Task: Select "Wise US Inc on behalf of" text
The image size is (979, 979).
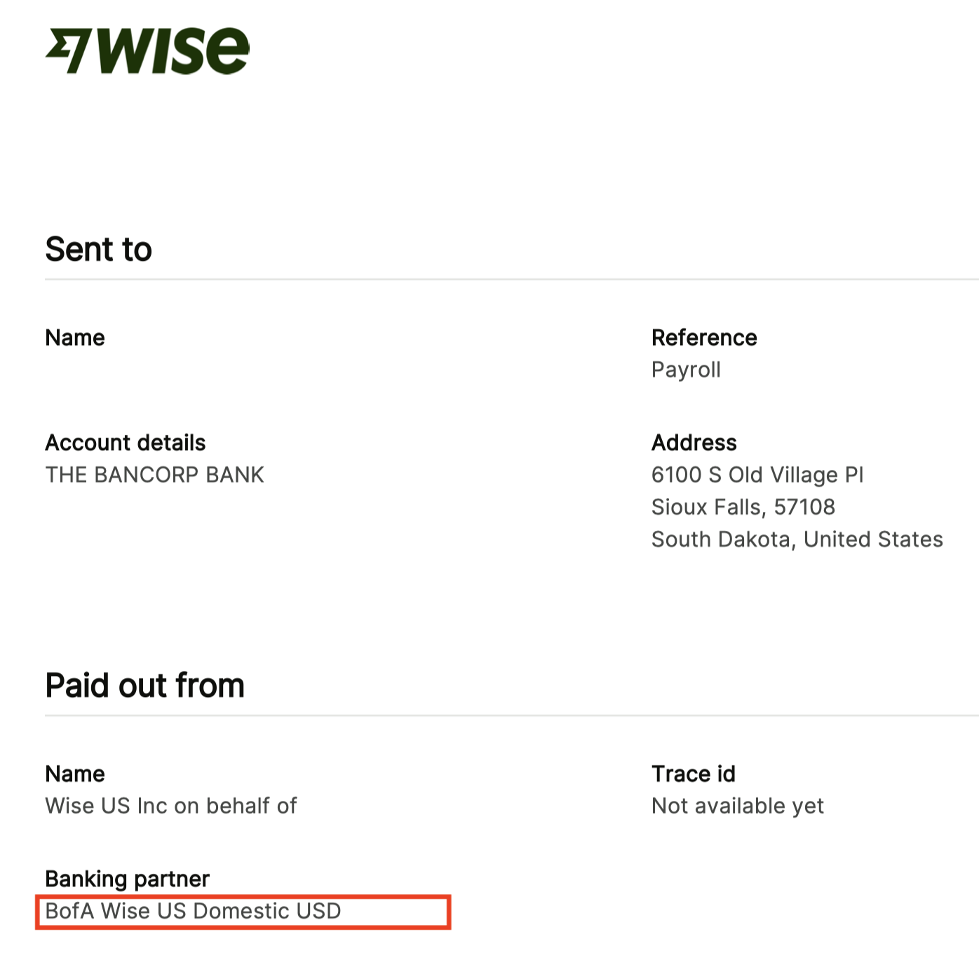Action: [171, 806]
